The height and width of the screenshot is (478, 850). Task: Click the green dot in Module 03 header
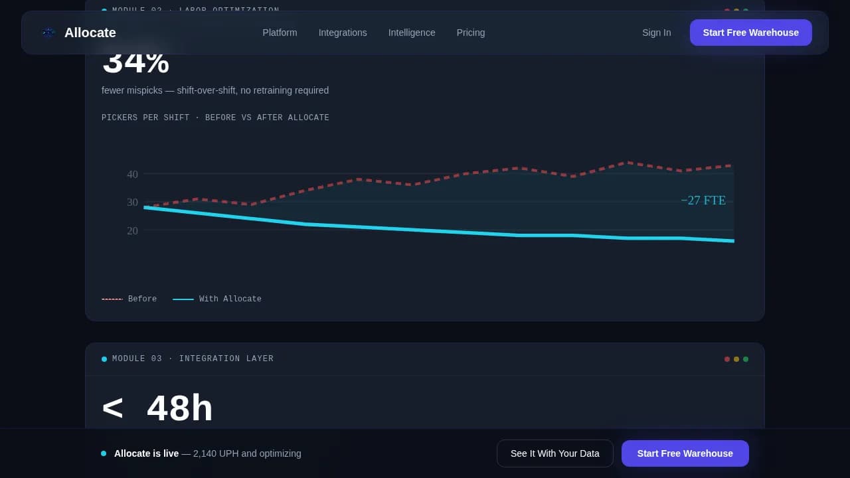pos(746,359)
